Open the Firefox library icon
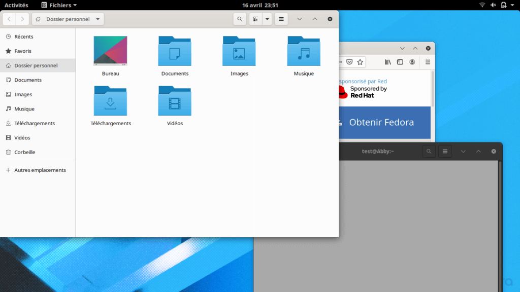The width and height of the screenshot is (520, 292). [387, 62]
